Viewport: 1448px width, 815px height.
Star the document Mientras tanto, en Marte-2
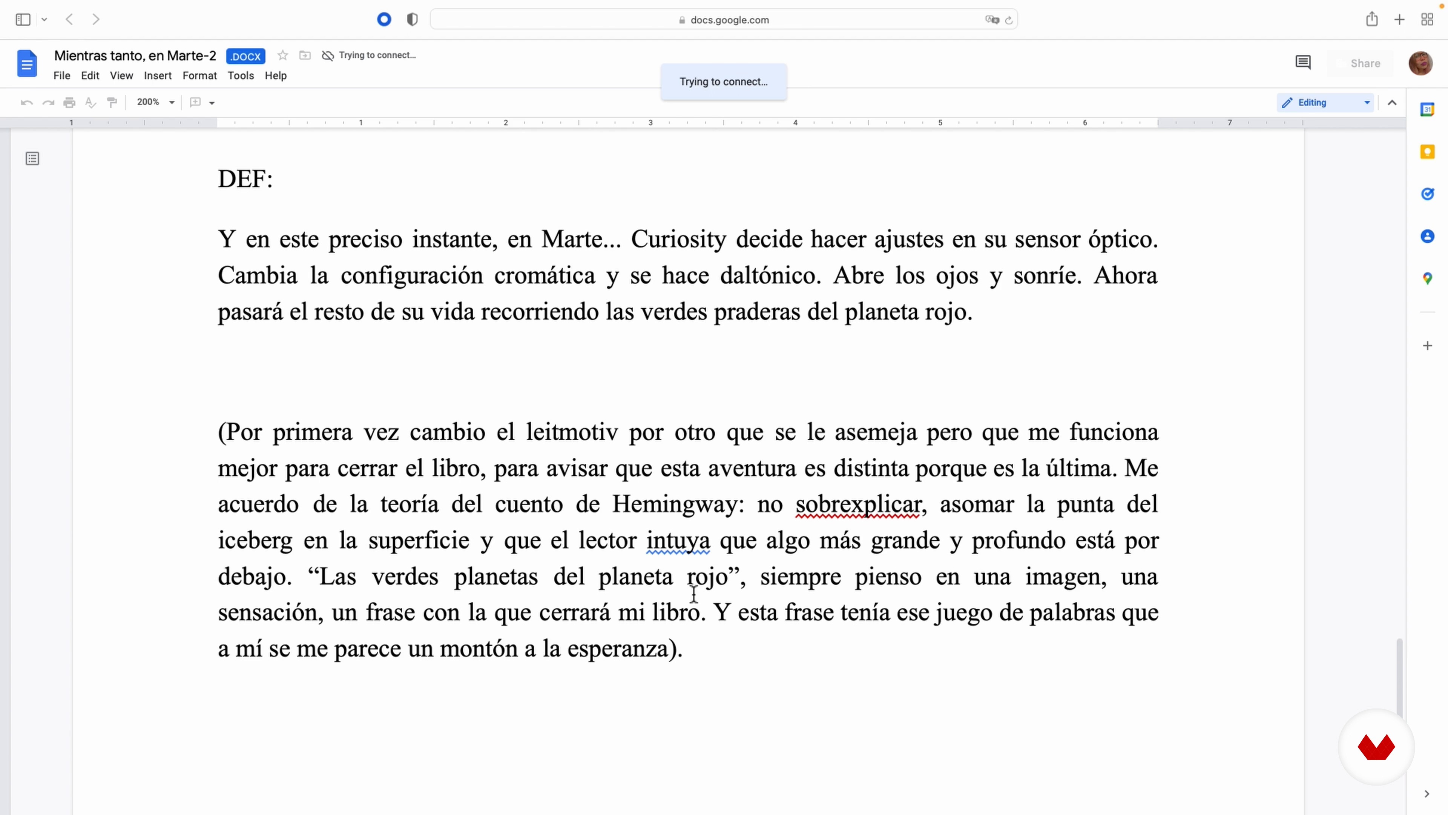tap(283, 55)
